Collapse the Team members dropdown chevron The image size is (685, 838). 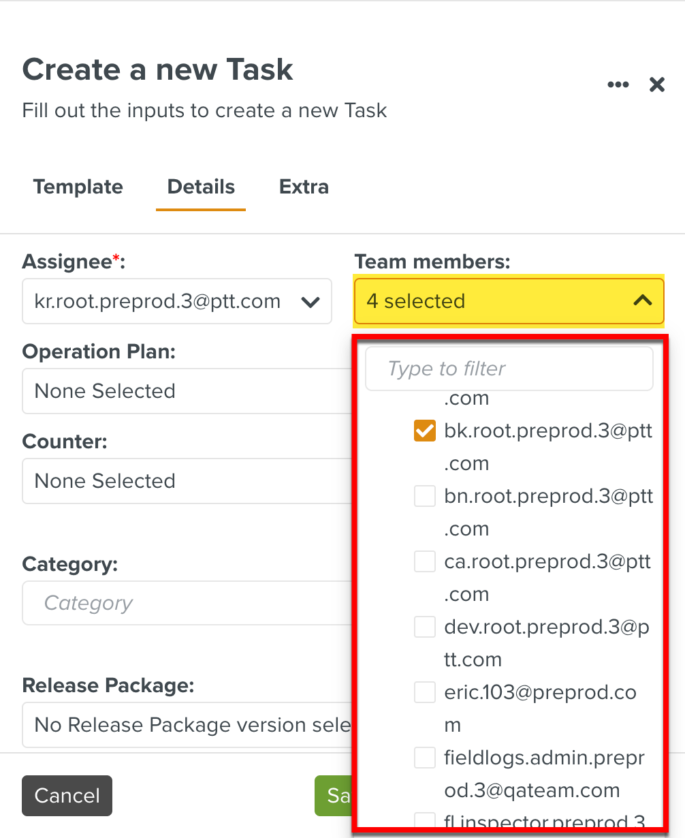642,300
